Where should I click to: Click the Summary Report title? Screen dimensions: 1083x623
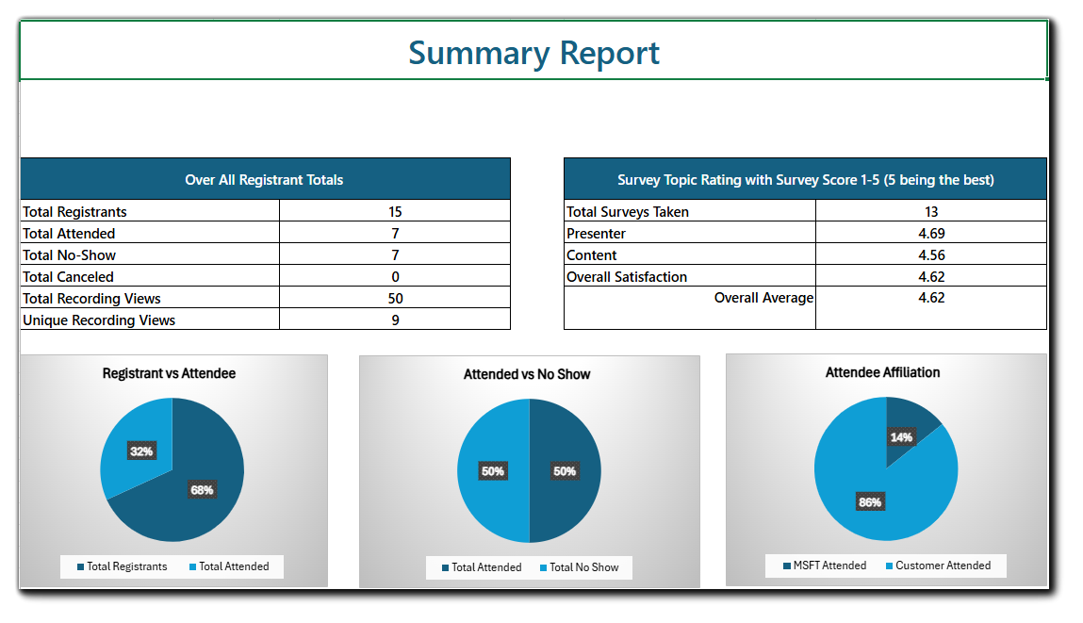[x=533, y=53]
